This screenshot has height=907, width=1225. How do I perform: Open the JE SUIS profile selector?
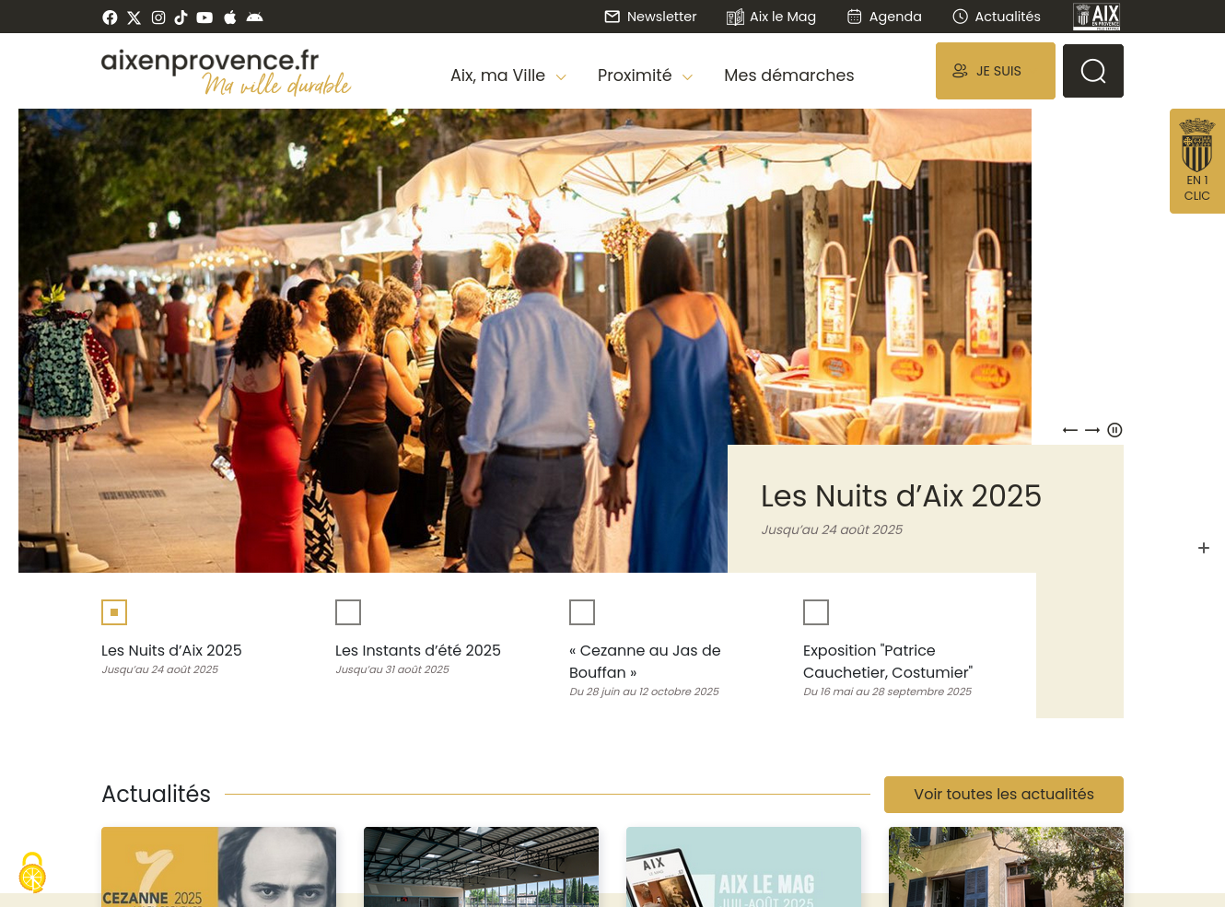tap(995, 71)
